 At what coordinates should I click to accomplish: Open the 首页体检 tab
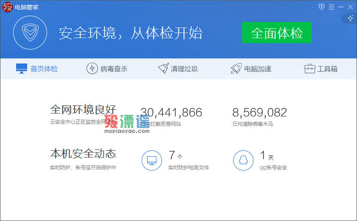coord(37,69)
